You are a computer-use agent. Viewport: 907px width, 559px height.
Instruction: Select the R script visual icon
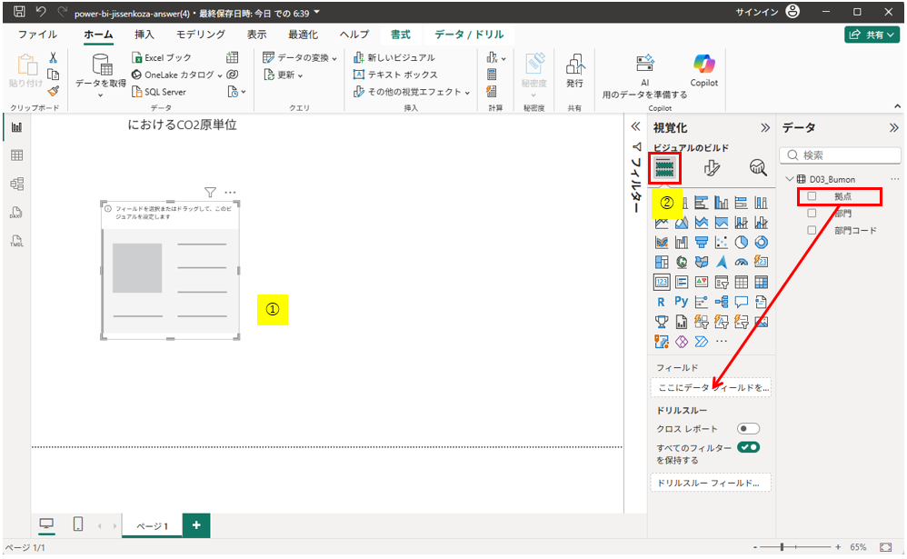(x=661, y=302)
